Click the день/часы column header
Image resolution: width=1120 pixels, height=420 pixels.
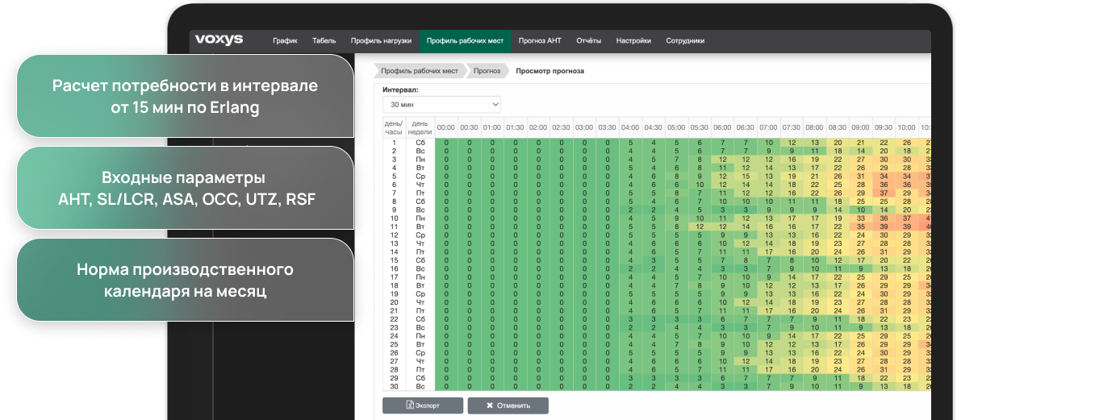(394, 127)
